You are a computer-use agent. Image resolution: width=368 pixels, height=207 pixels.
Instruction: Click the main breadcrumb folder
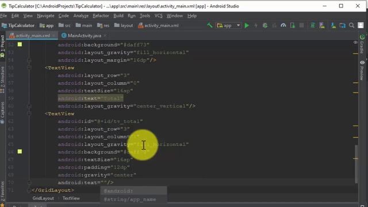[84, 25]
